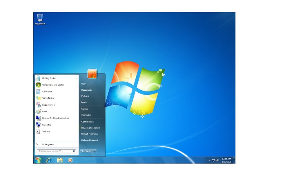Viewport: 283px width, 185px height.
Task: Expand the Getting Started submenu
Action: click(x=49, y=78)
